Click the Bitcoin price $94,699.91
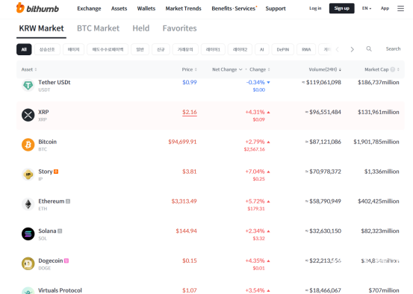The width and height of the screenshot is (413, 294). click(182, 142)
